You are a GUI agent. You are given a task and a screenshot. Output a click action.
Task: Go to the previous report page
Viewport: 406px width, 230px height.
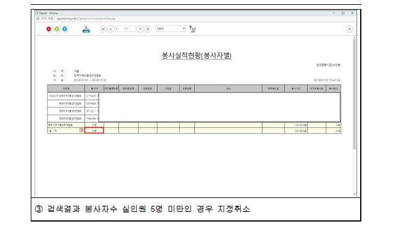pyautogui.click(x=111, y=29)
